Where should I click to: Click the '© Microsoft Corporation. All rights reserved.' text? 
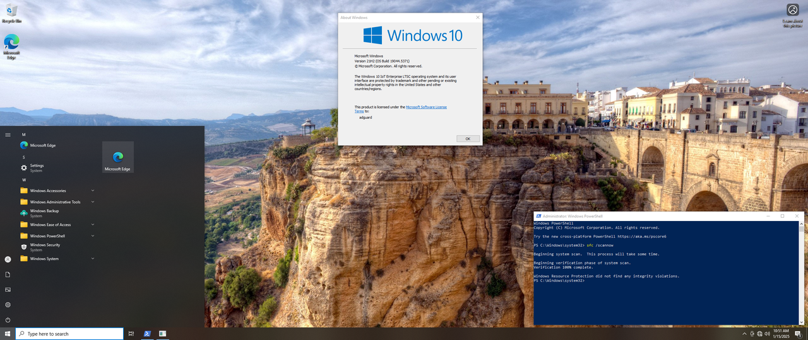[x=388, y=66]
